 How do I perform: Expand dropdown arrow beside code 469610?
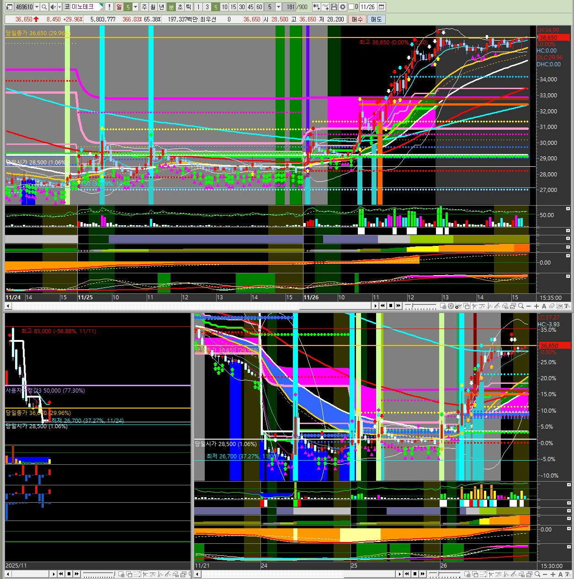click(37, 7)
